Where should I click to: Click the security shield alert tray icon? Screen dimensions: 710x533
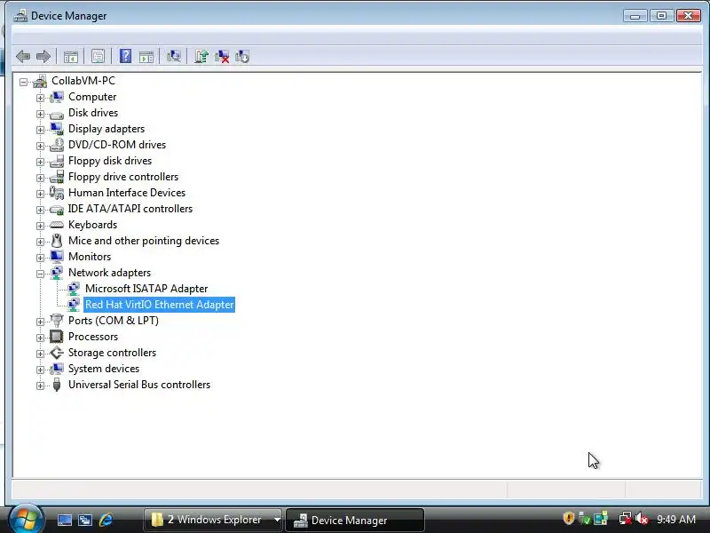pos(568,518)
